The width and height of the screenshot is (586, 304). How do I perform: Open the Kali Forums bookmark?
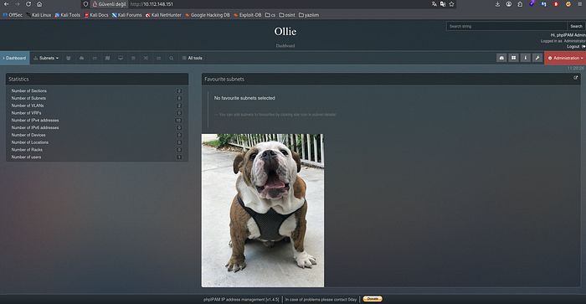click(127, 15)
